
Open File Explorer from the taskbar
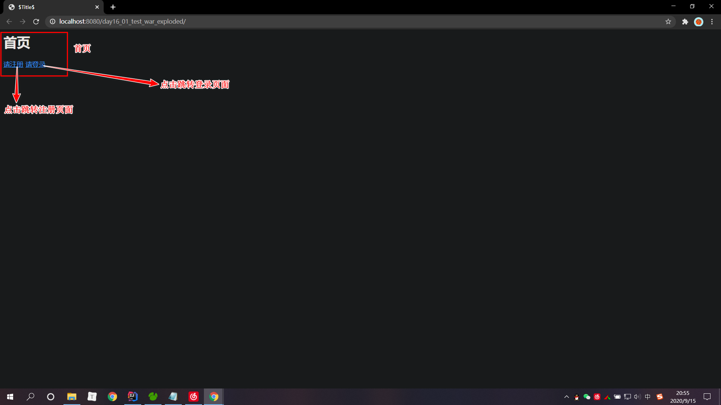(x=71, y=396)
